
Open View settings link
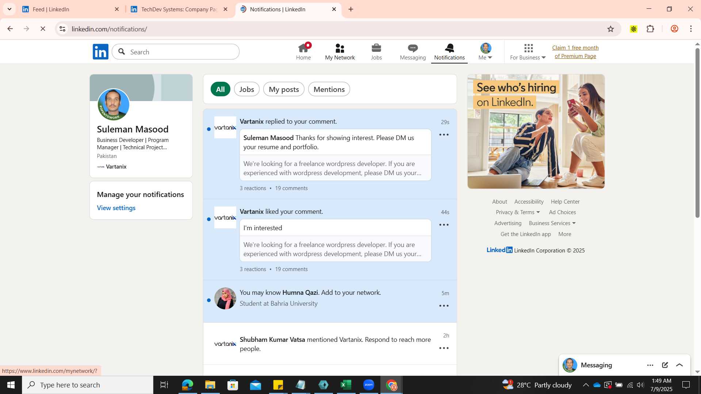[x=116, y=208]
